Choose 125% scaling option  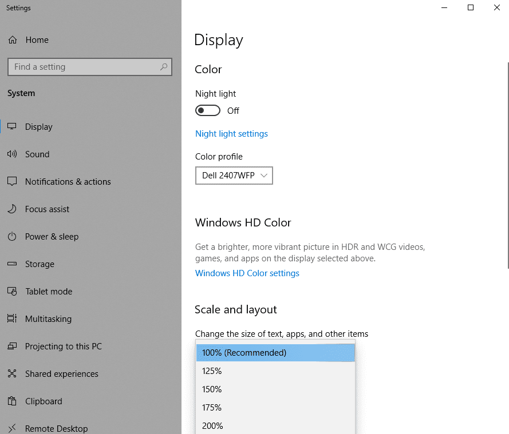pyautogui.click(x=275, y=371)
